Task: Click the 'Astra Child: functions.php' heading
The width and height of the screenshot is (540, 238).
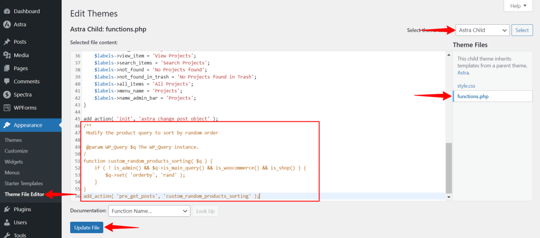Action: (108, 29)
